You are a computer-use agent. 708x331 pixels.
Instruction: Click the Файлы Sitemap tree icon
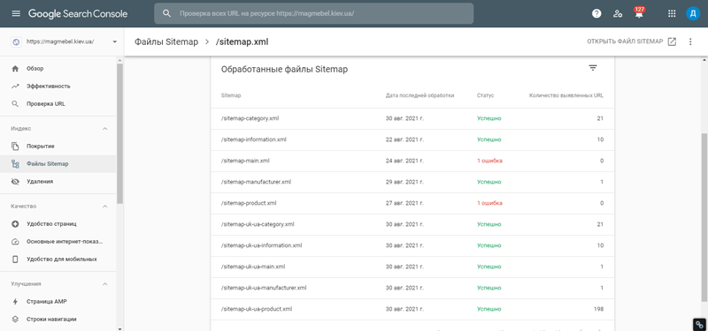pyautogui.click(x=15, y=164)
